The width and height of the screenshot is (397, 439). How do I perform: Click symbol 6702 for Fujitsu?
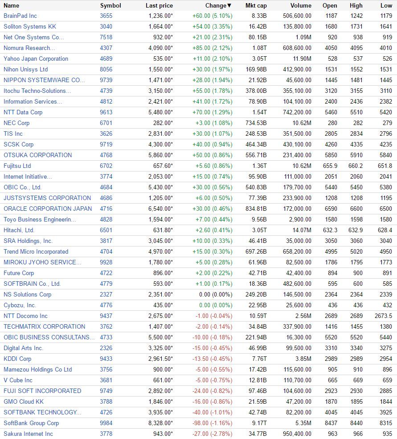click(x=106, y=166)
